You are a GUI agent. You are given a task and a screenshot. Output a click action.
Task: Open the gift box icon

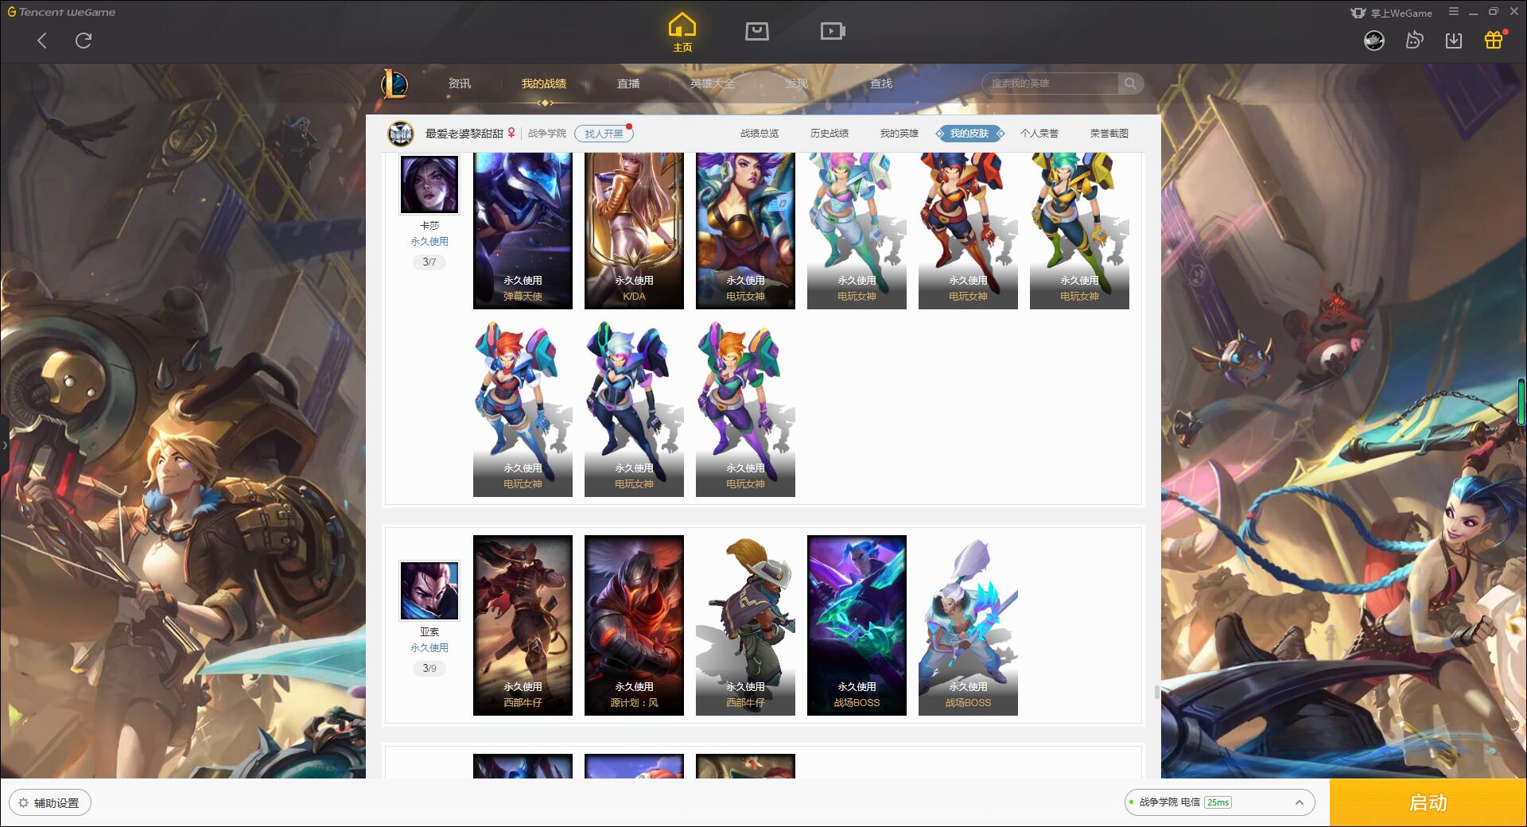[1494, 40]
